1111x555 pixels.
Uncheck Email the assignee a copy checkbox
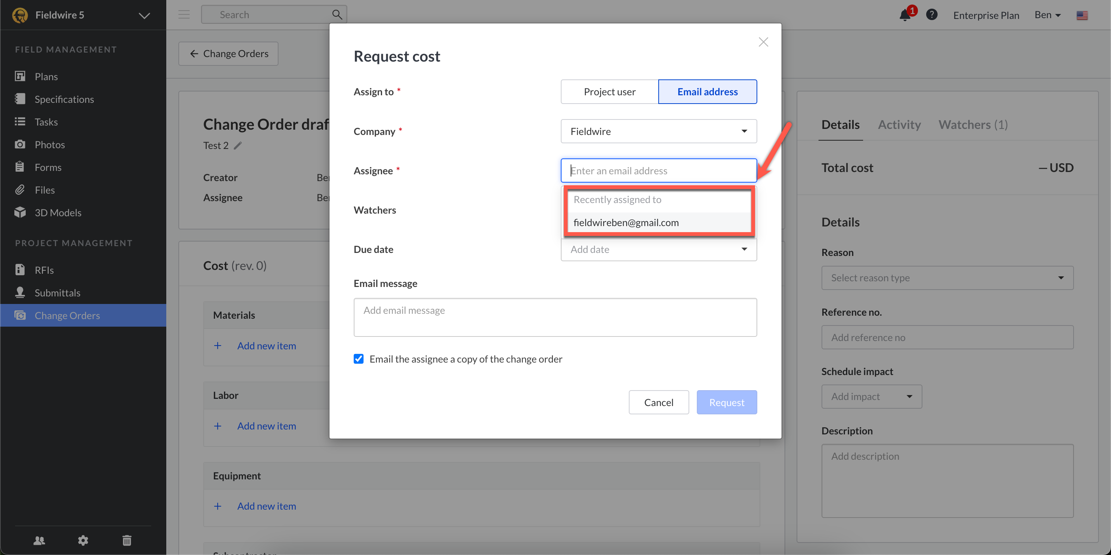point(358,359)
